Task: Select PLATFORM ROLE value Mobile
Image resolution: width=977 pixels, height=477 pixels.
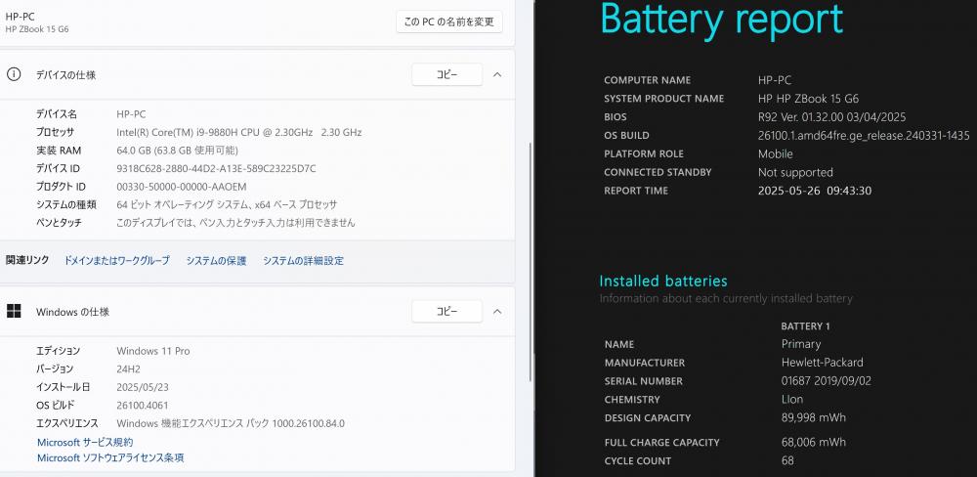Action: click(x=775, y=153)
